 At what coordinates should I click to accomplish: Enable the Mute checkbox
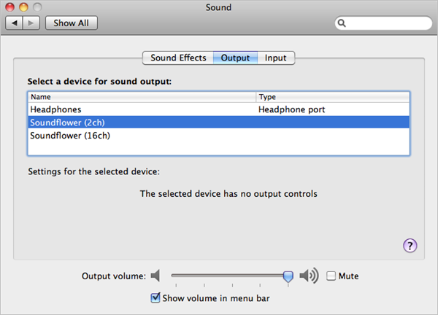pyautogui.click(x=331, y=276)
